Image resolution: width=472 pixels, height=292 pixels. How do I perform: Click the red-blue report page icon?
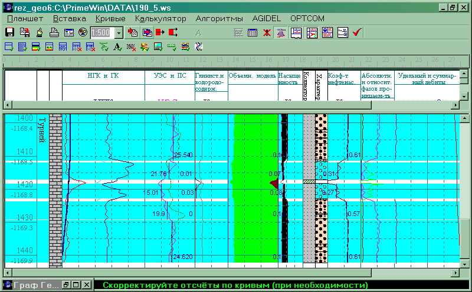[x=327, y=32]
